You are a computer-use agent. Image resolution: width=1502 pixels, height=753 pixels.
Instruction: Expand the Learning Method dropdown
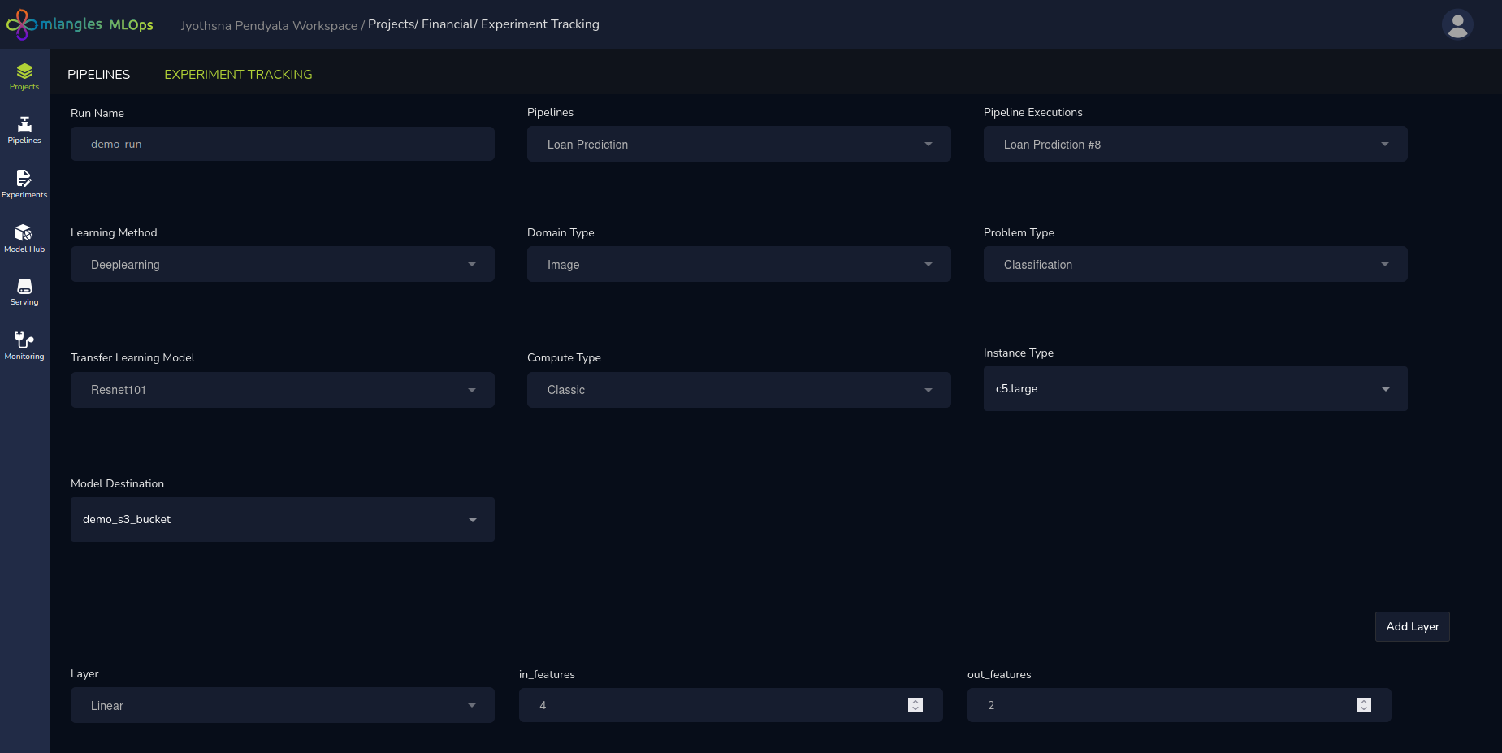click(282, 264)
